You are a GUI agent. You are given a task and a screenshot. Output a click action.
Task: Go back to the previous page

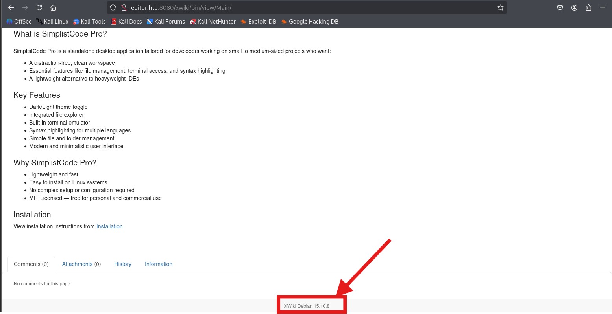(x=11, y=7)
